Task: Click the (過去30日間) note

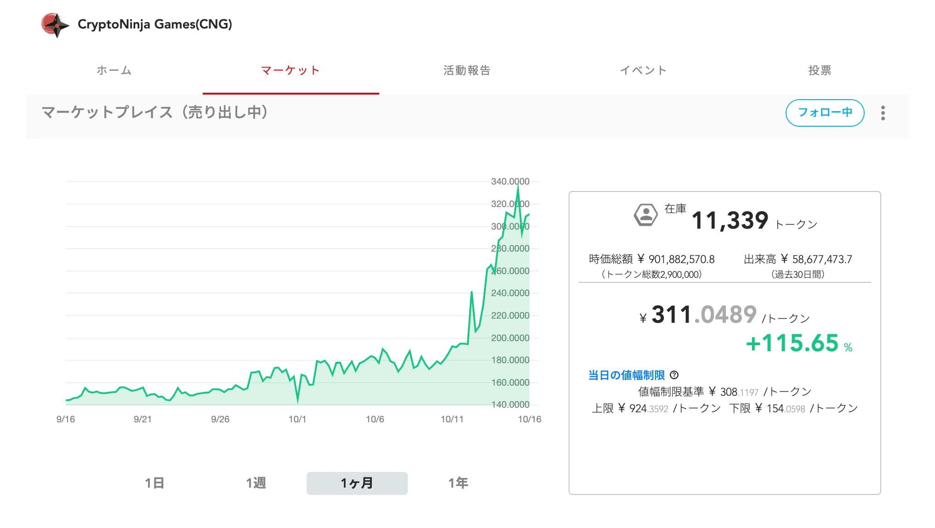Action: (x=798, y=275)
